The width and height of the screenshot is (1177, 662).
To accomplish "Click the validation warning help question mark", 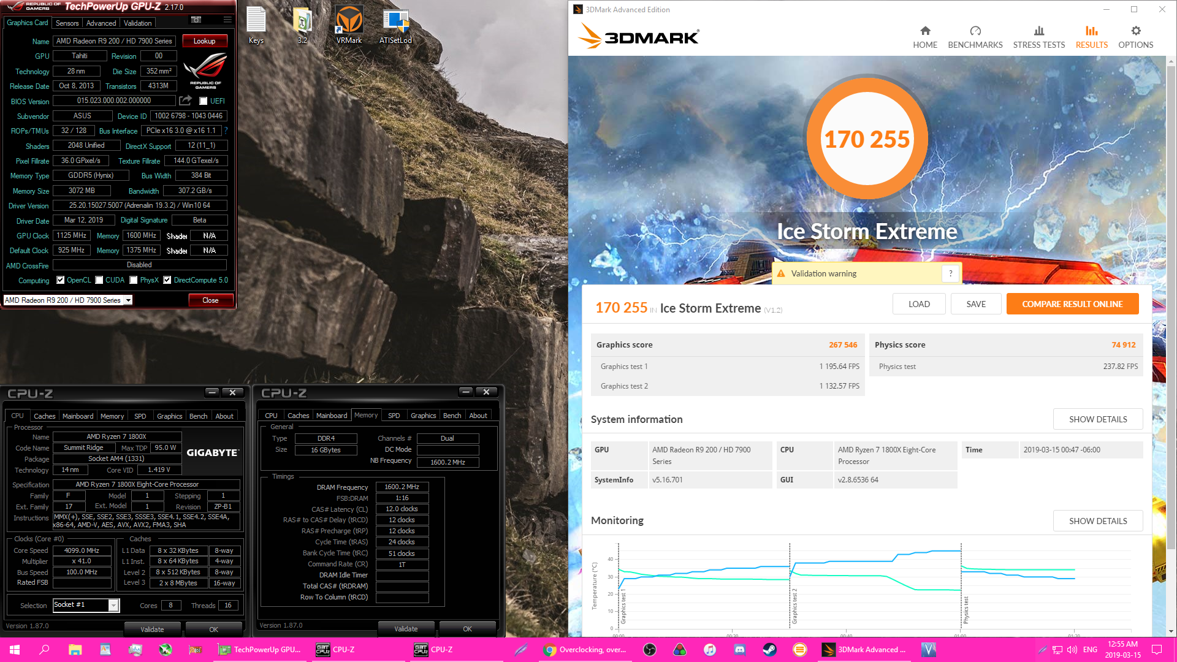I will point(951,273).
